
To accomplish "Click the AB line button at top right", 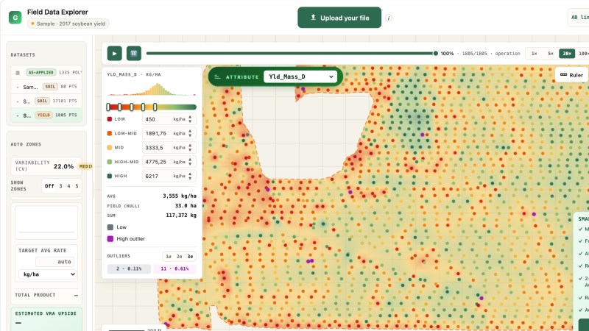I will coord(579,17).
